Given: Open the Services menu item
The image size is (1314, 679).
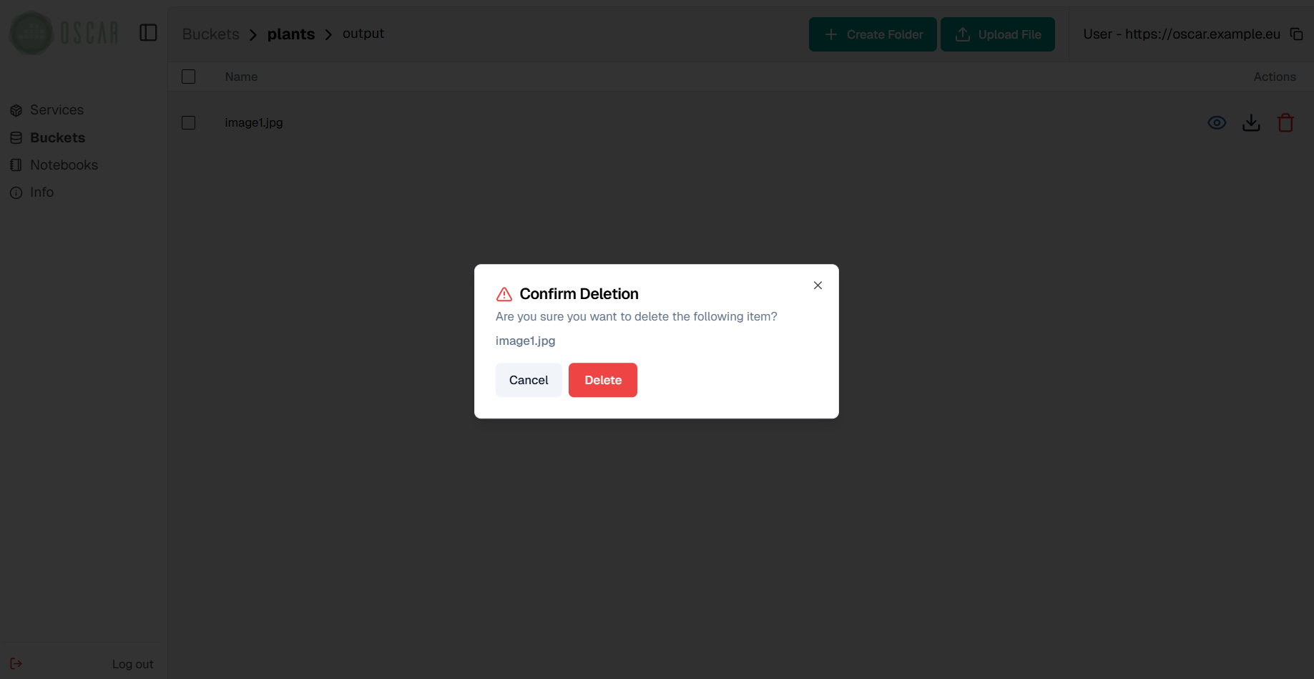Looking at the screenshot, I should pyautogui.click(x=57, y=110).
